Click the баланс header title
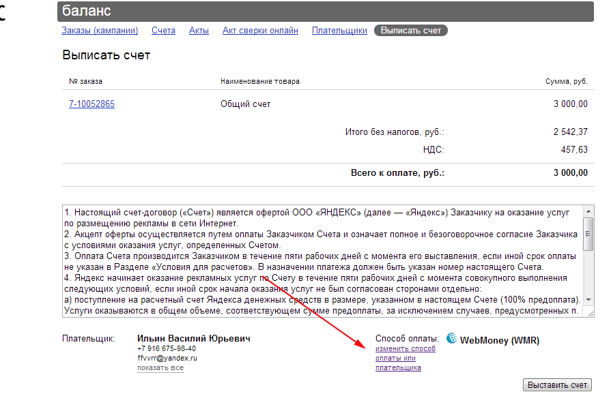The image size is (611, 394). click(x=87, y=11)
